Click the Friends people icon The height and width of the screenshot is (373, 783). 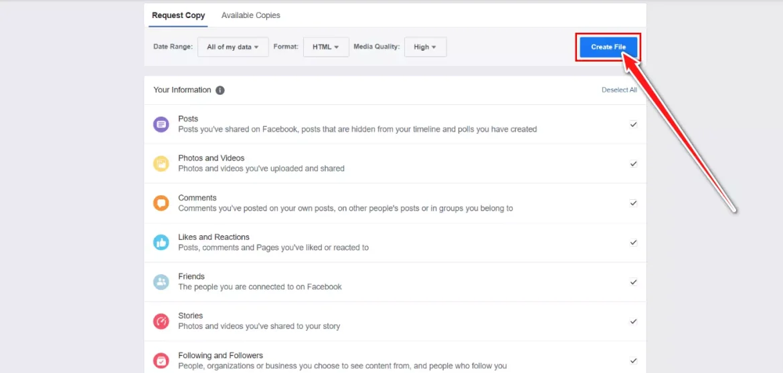tap(161, 281)
